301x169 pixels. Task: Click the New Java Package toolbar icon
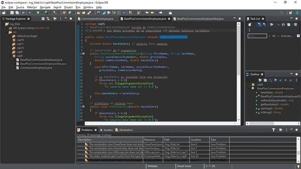(x=64, y=13)
